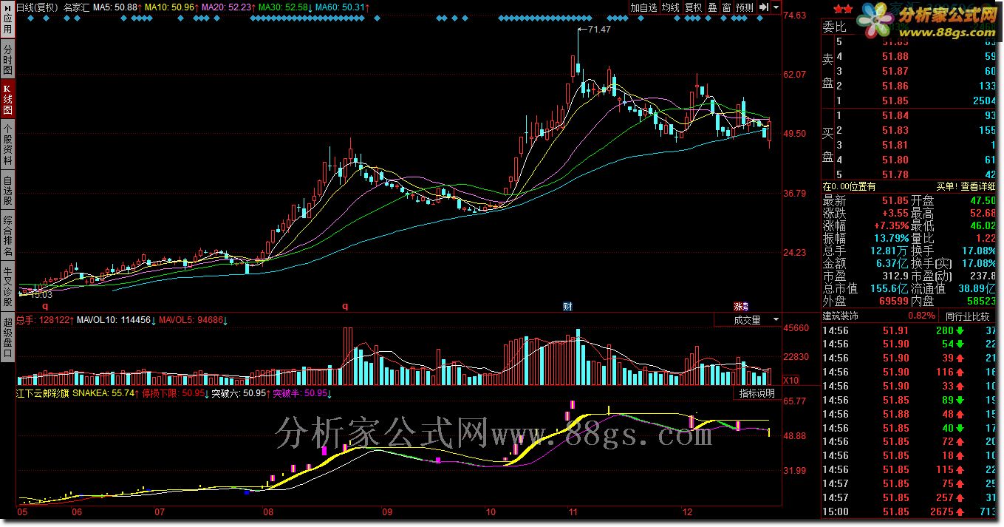Click the 总手: 128122 volume label
This screenshot has height=527, width=1004.
click(43, 320)
